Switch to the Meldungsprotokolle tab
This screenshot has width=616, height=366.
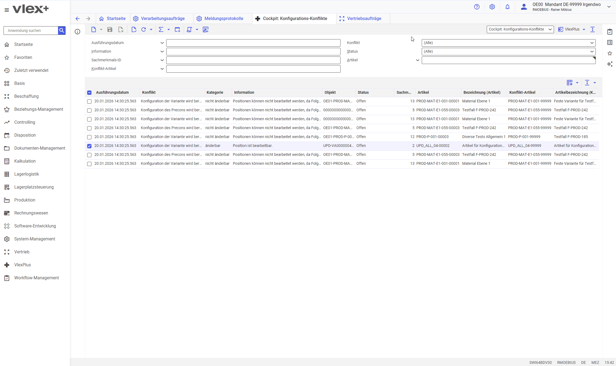(x=223, y=19)
